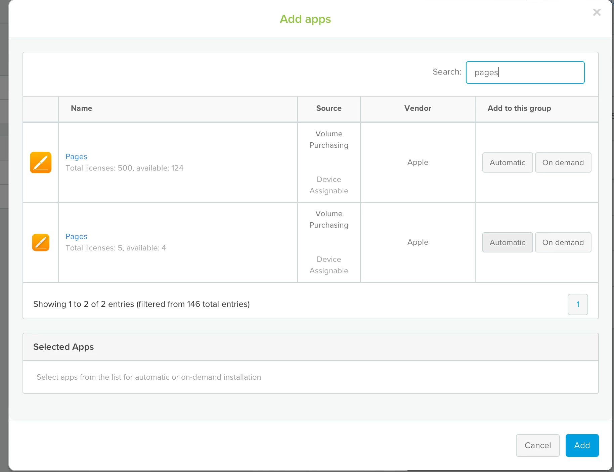Image resolution: width=614 pixels, height=472 pixels.
Task: Focus the Search field containing pages
Action: pos(525,73)
